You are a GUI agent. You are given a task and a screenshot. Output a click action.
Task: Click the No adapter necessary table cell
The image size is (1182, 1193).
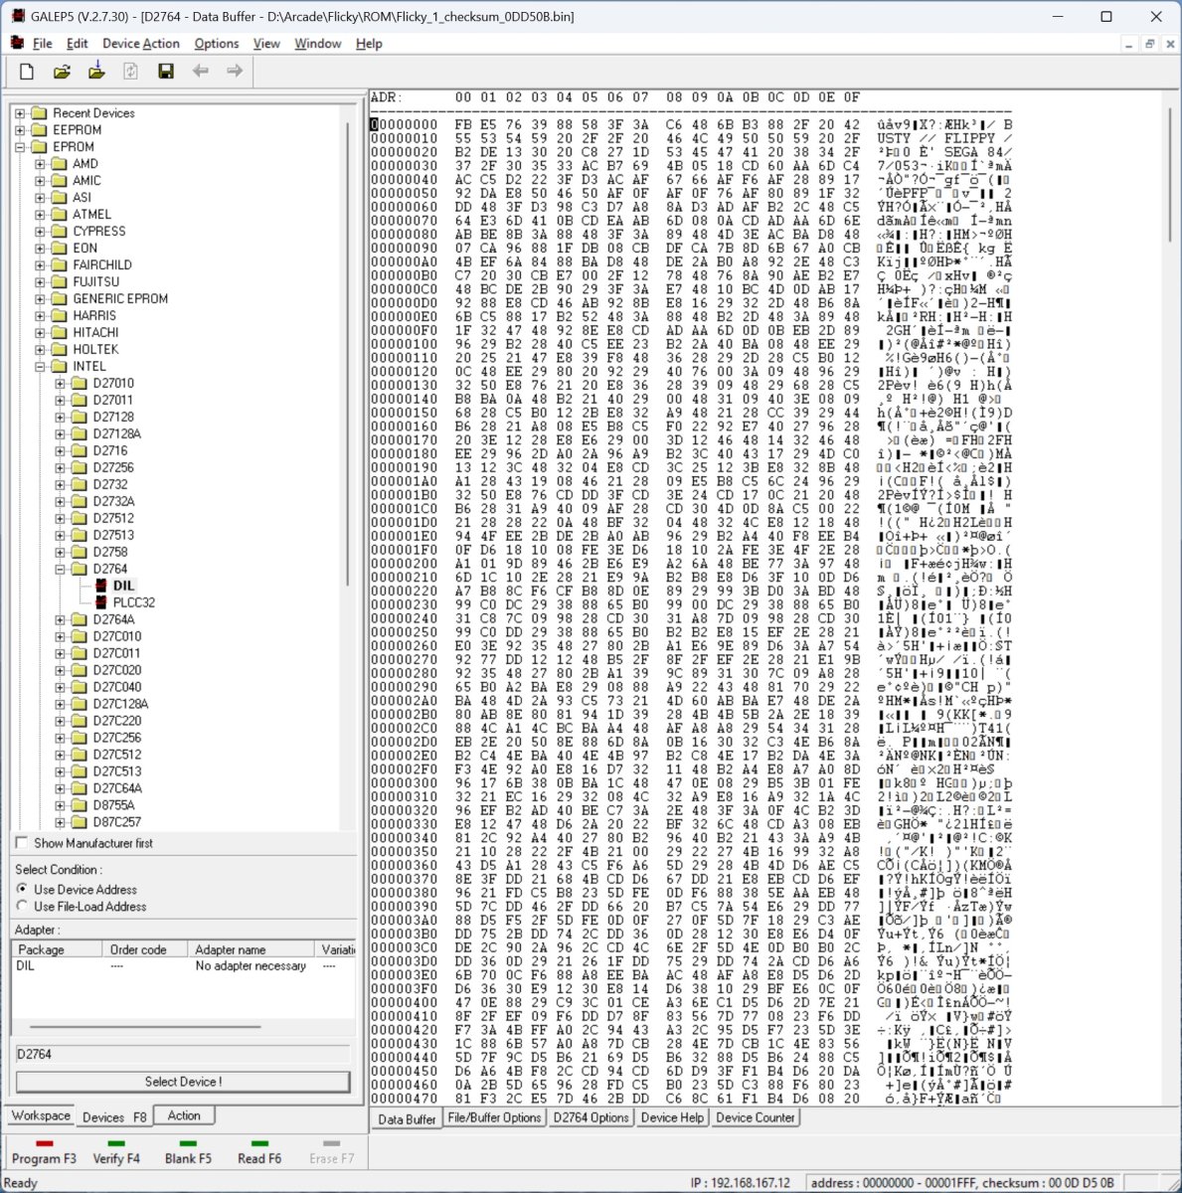(x=251, y=965)
